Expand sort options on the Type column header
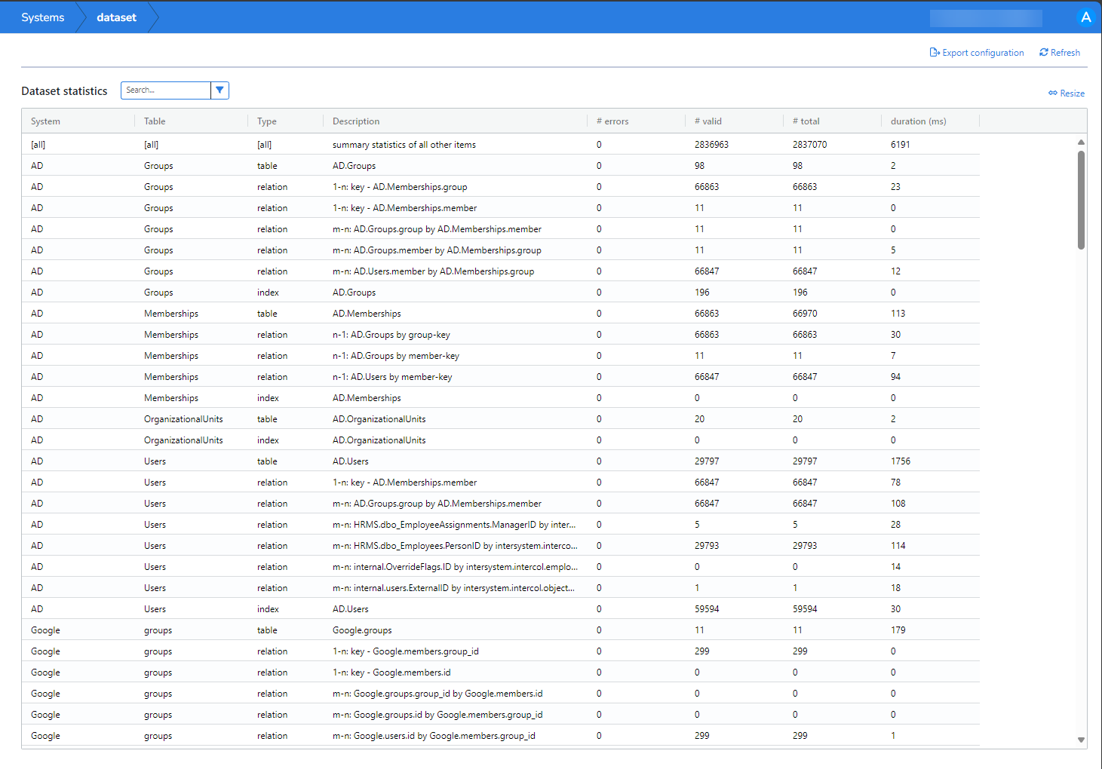1102x769 pixels. click(266, 121)
